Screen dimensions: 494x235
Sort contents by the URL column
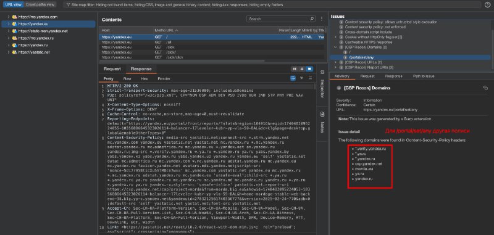click(222, 30)
